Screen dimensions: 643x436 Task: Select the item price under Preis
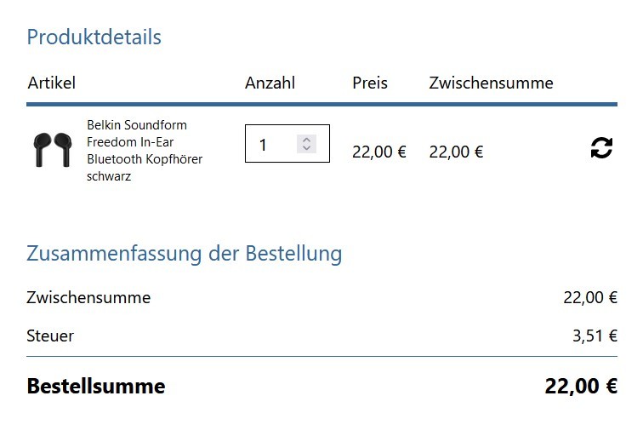click(x=379, y=152)
